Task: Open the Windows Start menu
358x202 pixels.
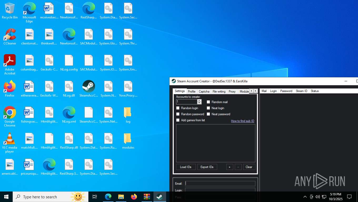Action: tap(6, 197)
